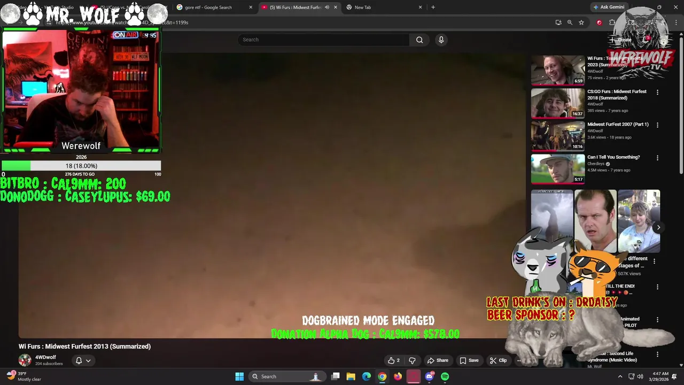Screen dimensions: 684x385
Task: Open the Task View taskbar icon
Action: 336,376
